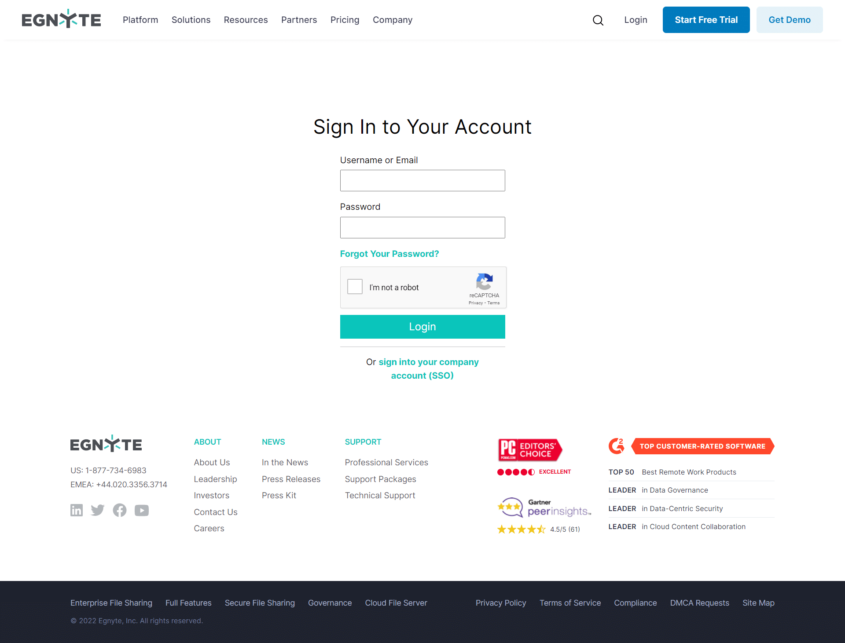The height and width of the screenshot is (643, 845).
Task: Open Egnyte LinkedIn page icon
Action: coord(77,510)
